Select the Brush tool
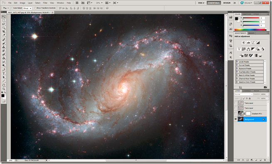This screenshot has width=272, height=164. click(x=4, y=43)
